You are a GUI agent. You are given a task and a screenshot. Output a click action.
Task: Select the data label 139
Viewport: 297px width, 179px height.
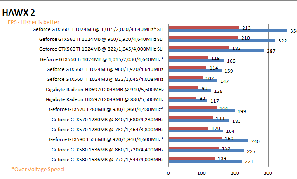coord(222,158)
